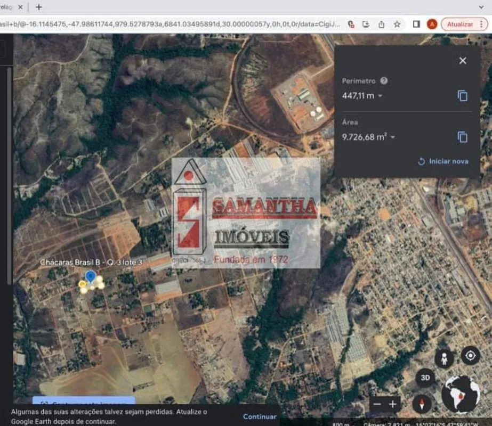The height and width of the screenshot is (426, 492).
Task: Open Perímetro help question mark
Action: (384, 81)
